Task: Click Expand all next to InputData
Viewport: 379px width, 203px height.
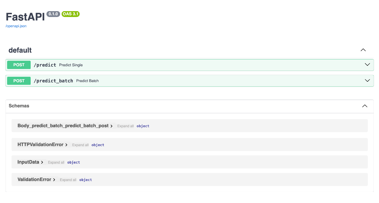Action: (x=56, y=162)
